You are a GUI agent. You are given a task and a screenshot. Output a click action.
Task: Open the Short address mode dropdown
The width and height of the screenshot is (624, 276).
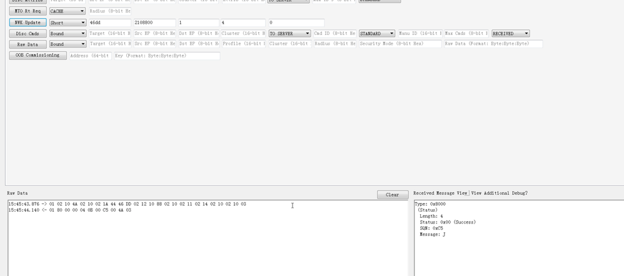[68, 22]
